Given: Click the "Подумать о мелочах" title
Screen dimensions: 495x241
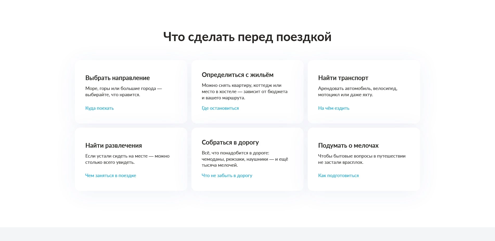Looking at the screenshot, I should [x=348, y=146].
